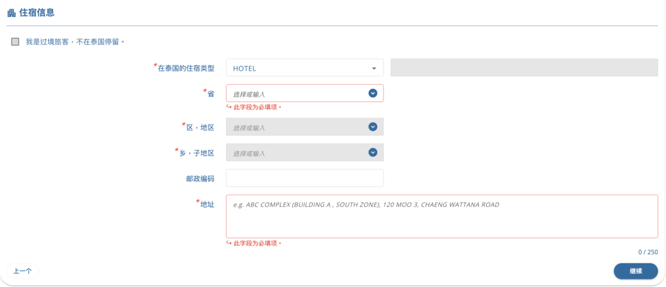Click the 0 / 250 character counter
The image size is (666, 287).
(648, 252)
